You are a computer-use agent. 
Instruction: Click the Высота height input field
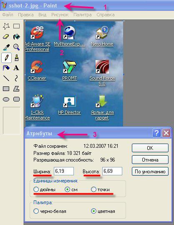112,171
